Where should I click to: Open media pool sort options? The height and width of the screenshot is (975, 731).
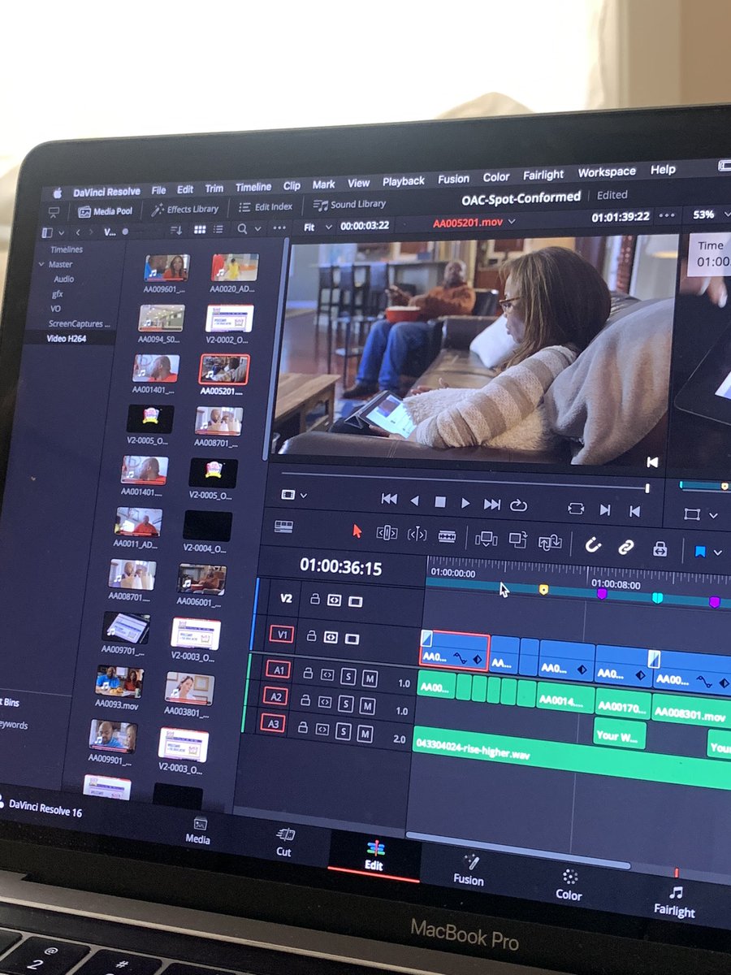[x=176, y=230]
